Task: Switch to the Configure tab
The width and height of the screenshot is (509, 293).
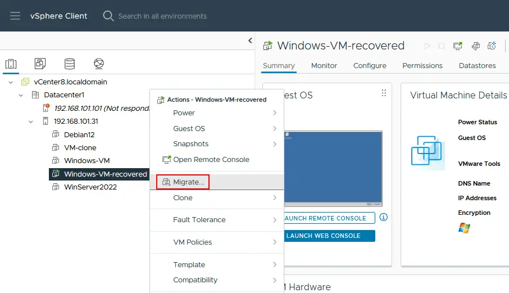Action: tap(370, 66)
